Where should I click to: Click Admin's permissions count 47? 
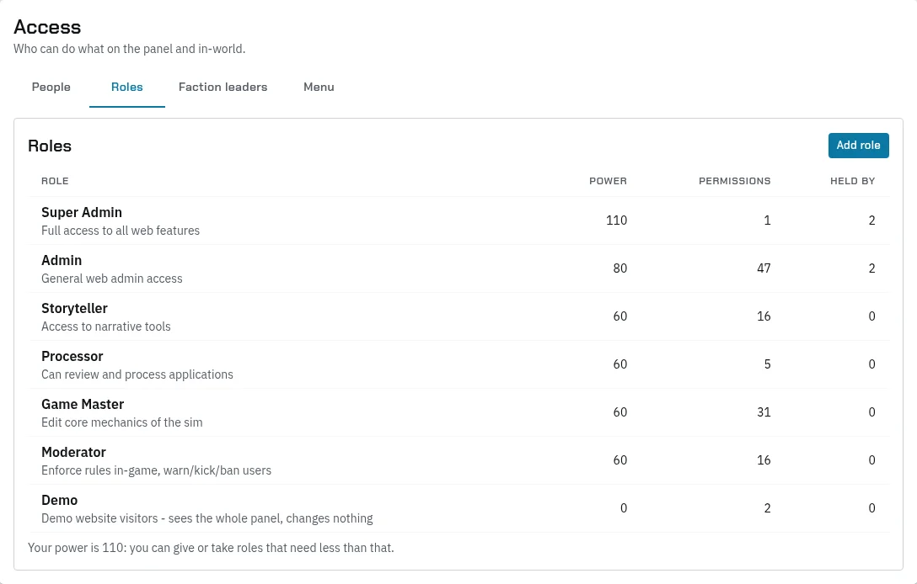point(764,268)
